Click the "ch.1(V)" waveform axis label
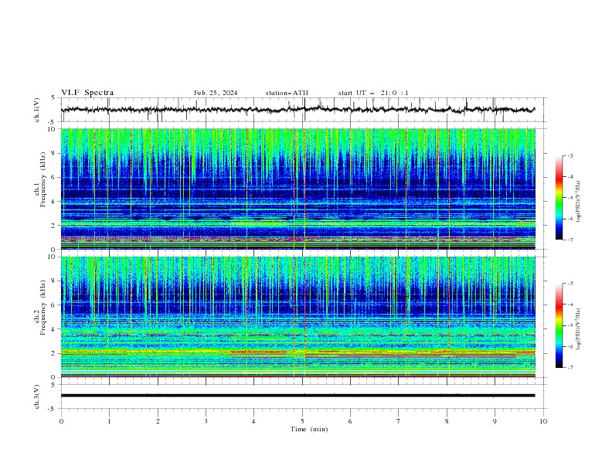612x473 pixels. tap(37, 110)
